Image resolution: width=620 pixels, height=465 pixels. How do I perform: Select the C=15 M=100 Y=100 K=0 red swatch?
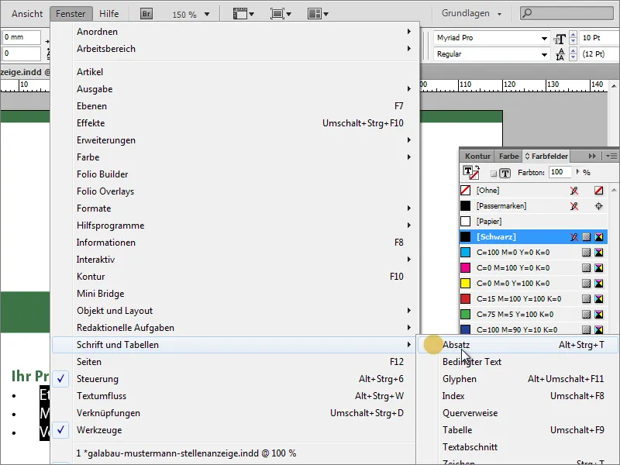533,299
